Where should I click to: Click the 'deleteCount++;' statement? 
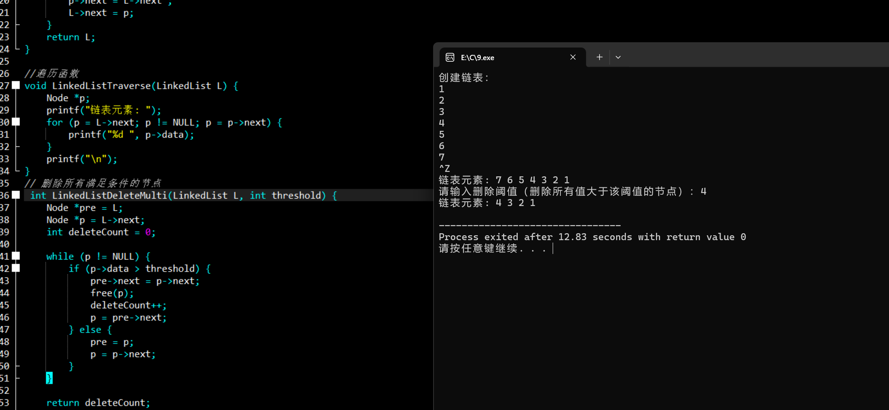click(129, 305)
